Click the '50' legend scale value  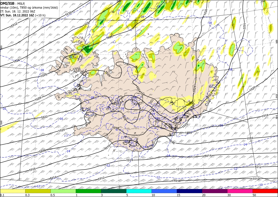[x=254, y=195]
